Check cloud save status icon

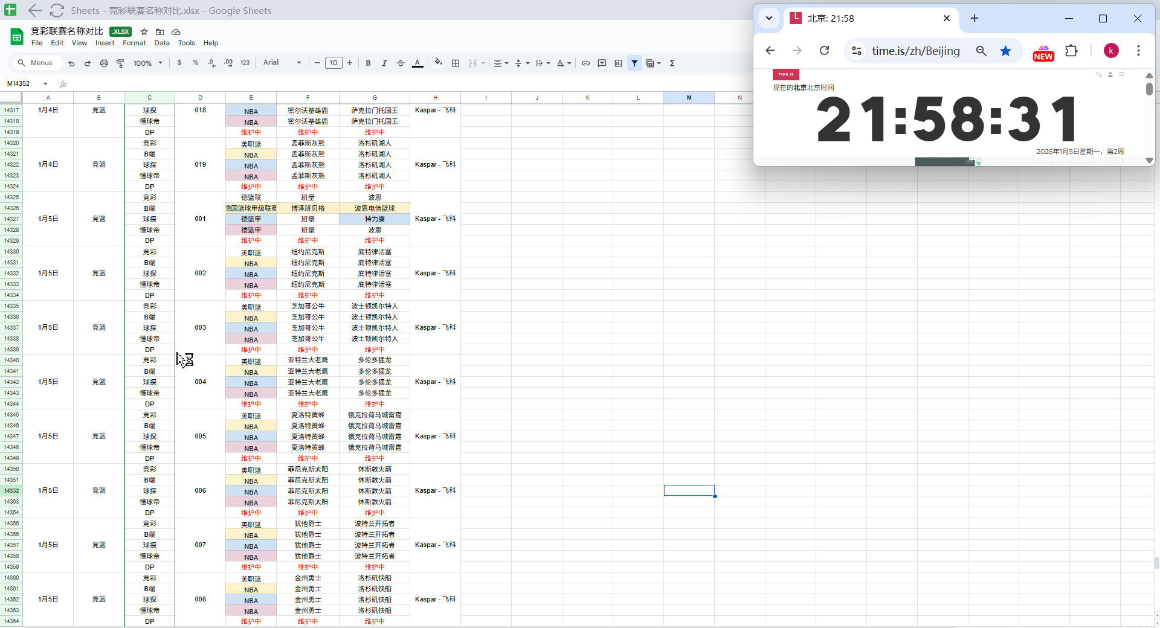coord(176,31)
